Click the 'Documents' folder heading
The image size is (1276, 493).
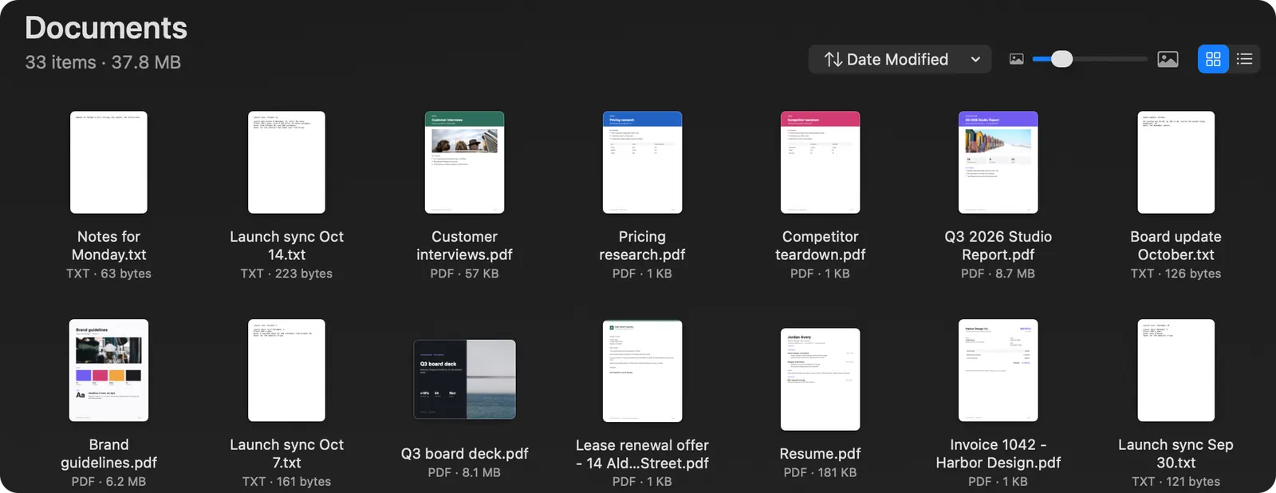pos(106,28)
